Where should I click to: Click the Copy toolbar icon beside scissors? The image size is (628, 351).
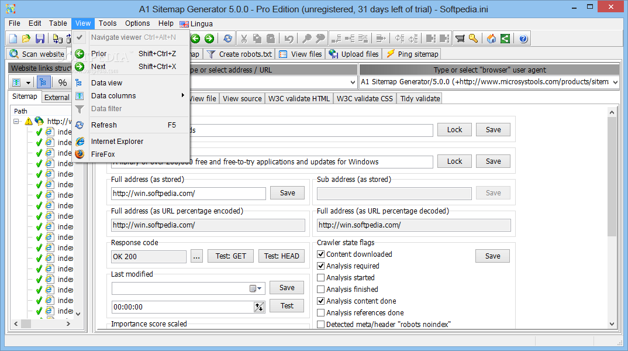257,39
